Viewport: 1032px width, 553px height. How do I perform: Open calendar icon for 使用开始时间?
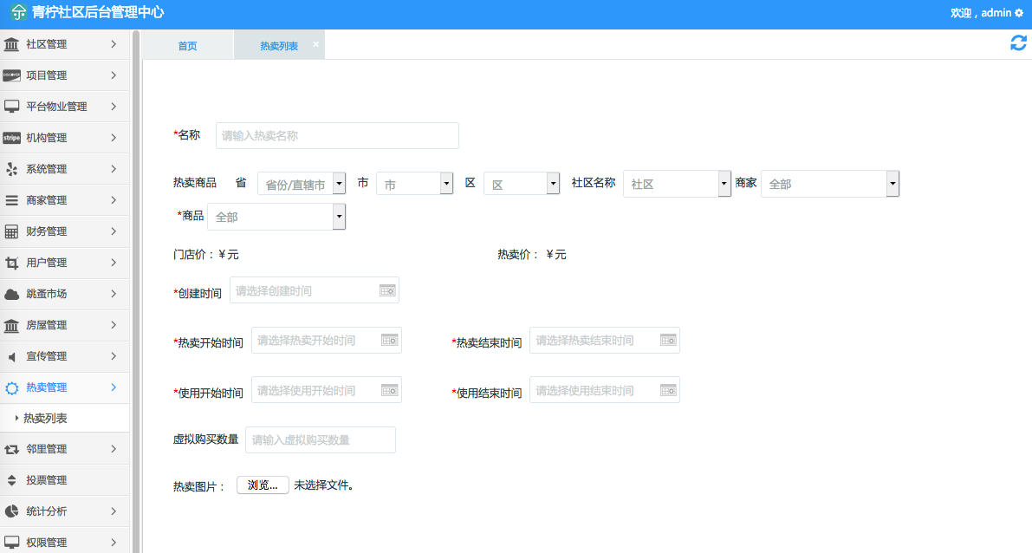pos(390,390)
